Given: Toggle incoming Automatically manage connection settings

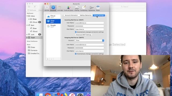Looking at the screenshot, I should (76, 32).
